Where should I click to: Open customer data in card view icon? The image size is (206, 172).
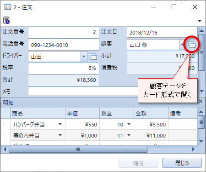pos(192,45)
